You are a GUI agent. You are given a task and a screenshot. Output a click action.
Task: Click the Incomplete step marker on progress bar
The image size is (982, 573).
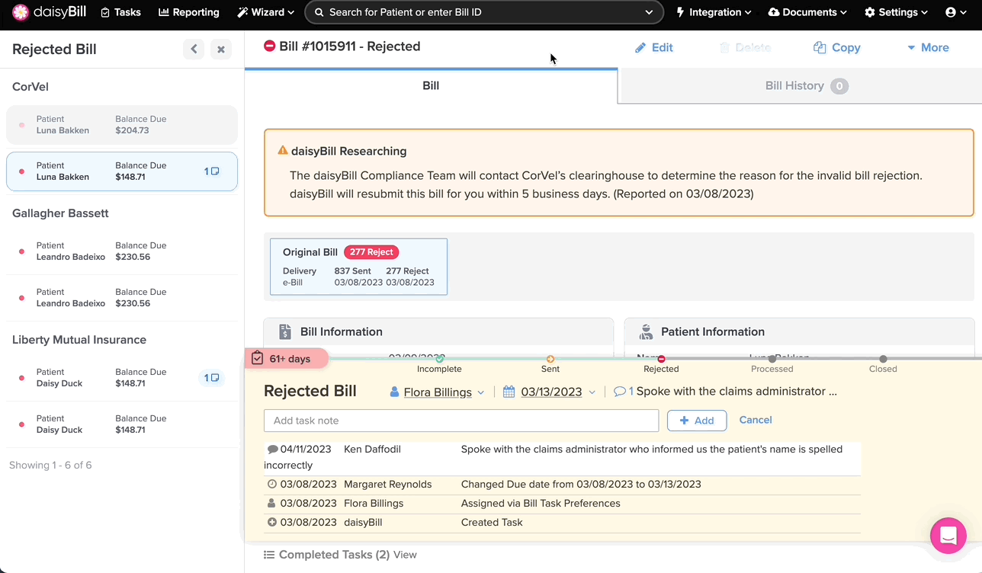pyautogui.click(x=440, y=359)
